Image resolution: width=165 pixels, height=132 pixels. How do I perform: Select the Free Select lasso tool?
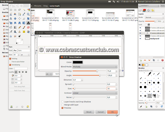click(x=20, y=10)
